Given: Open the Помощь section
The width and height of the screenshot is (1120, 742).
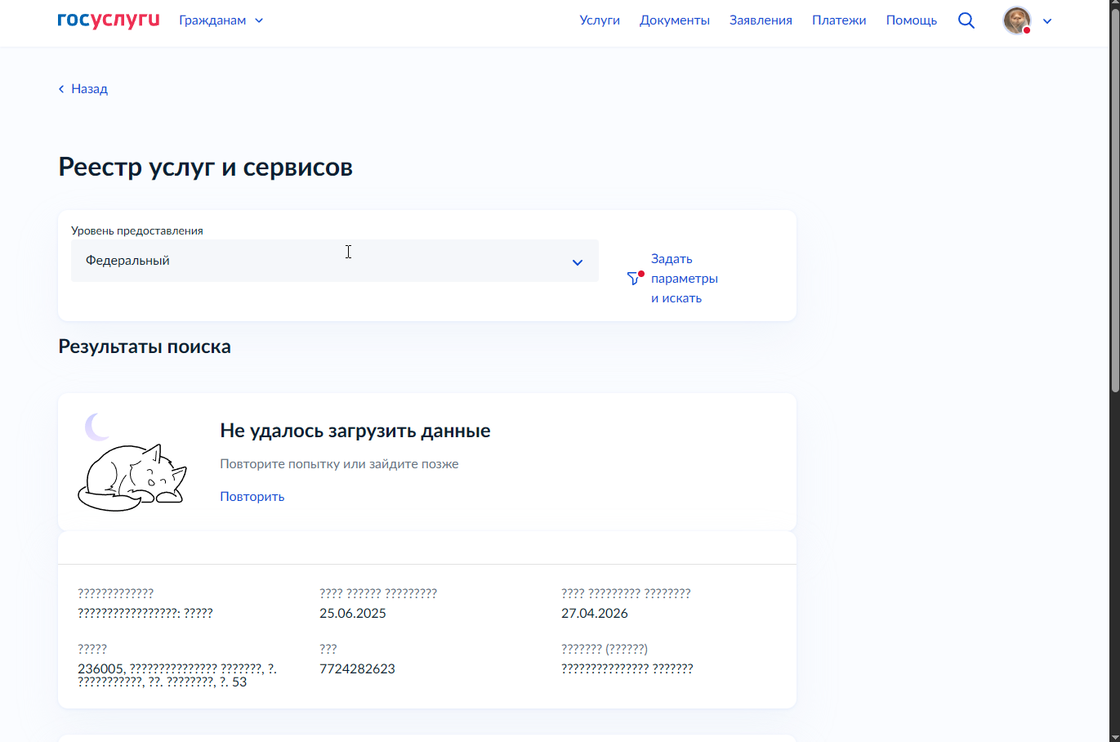Looking at the screenshot, I should [911, 20].
